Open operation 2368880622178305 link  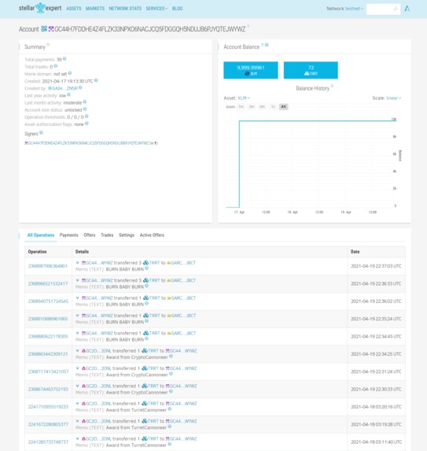tap(48, 336)
